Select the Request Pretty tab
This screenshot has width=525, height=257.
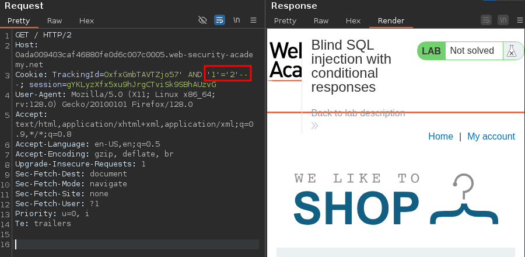19,20
